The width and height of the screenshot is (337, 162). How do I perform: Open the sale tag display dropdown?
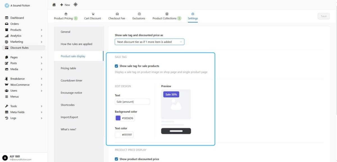pos(149,42)
